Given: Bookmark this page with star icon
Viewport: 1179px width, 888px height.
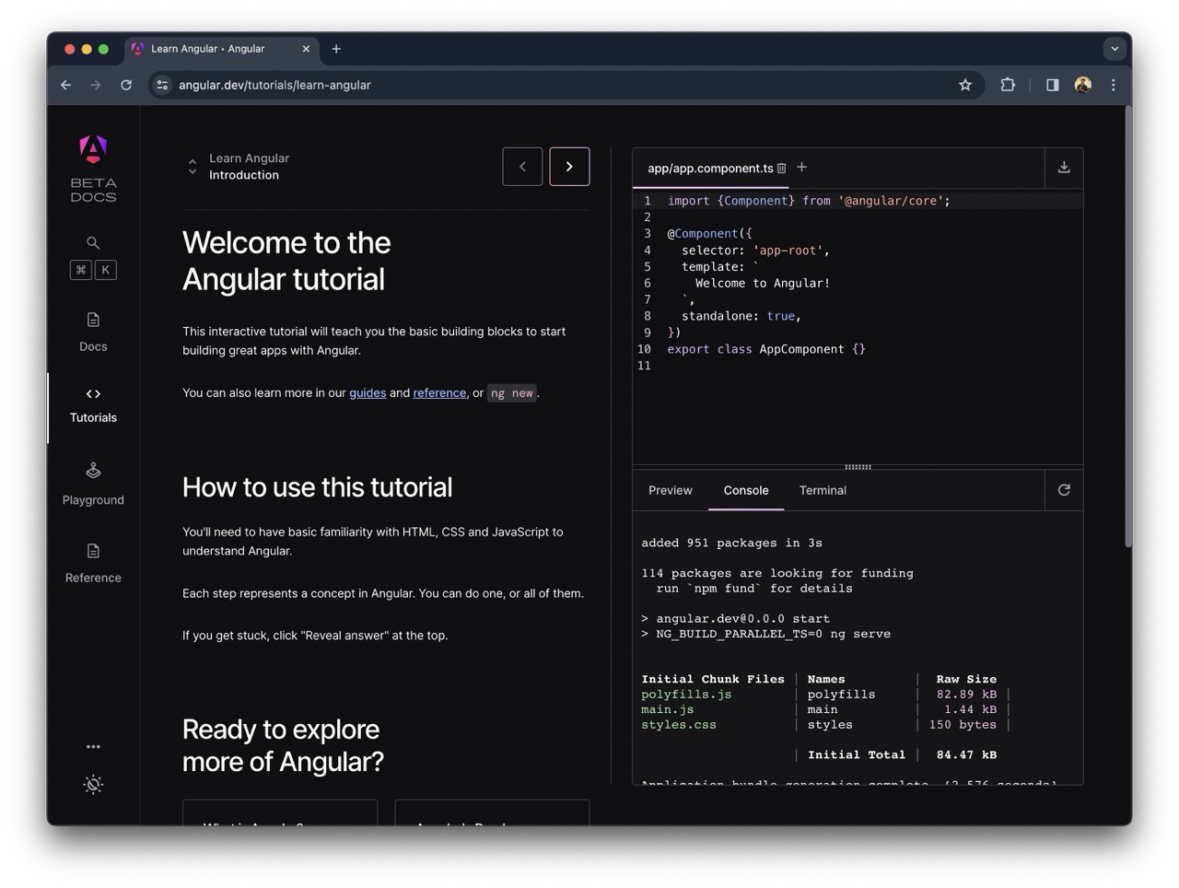Looking at the screenshot, I should tap(965, 85).
